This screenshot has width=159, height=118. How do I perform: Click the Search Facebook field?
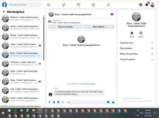pos(25,5)
